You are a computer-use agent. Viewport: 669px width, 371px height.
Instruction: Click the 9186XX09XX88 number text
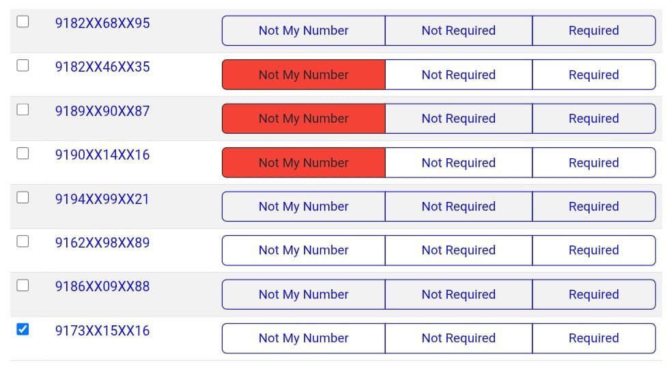click(102, 286)
